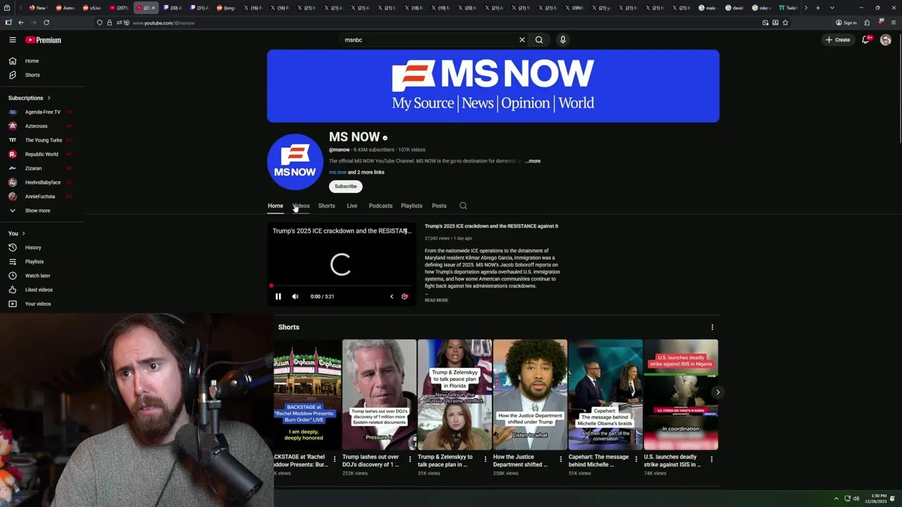This screenshot has height=507, width=902.
Task: Search within the MS NOW channel
Action: tap(463, 206)
